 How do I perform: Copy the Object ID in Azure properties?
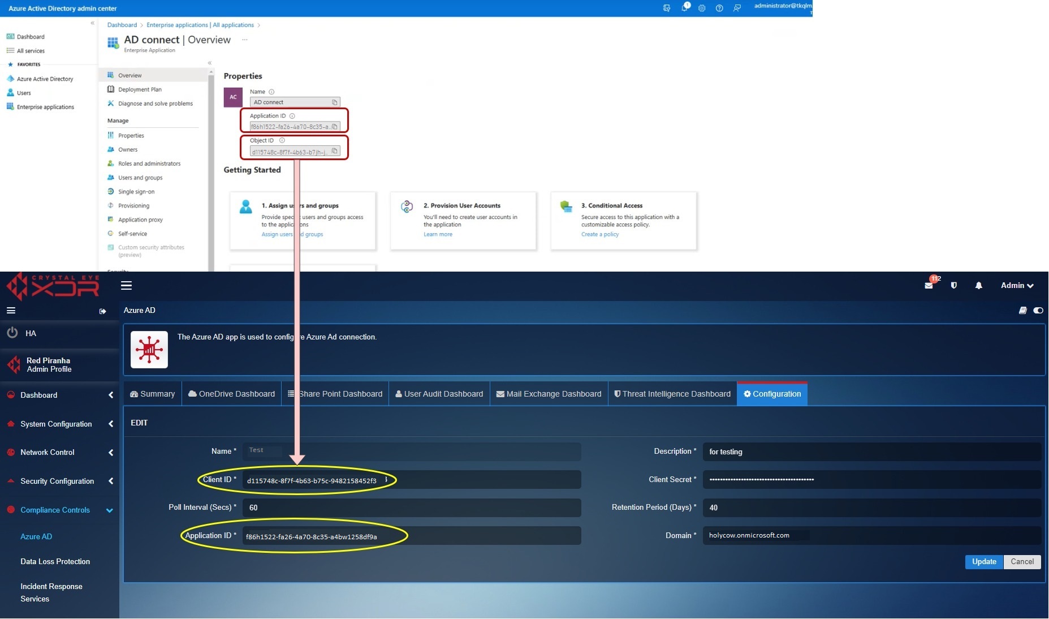coord(335,151)
